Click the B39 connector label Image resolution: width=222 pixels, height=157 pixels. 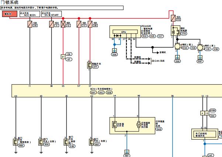coord(109,93)
